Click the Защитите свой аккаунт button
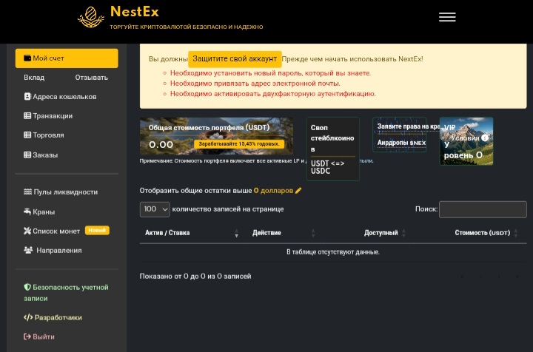The height and width of the screenshot is (352, 533). pyautogui.click(x=235, y=58)
